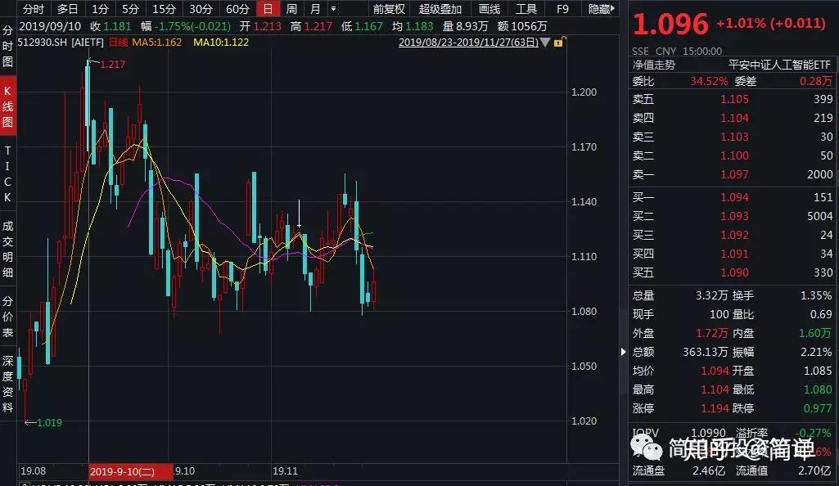The height and width of the screenshot is (486, 839).
Task: Open the 深度资料 sidebar view
Action: [7, 384]
